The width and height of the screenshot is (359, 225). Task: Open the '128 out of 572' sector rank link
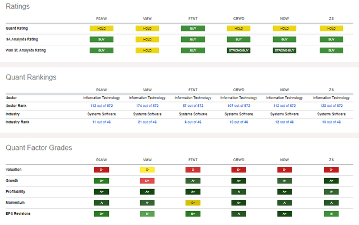[x=332, y=106]
